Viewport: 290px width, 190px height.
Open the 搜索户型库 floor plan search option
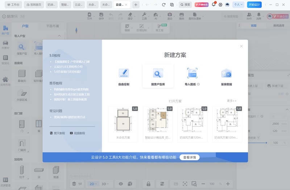(x=158, y=76)
